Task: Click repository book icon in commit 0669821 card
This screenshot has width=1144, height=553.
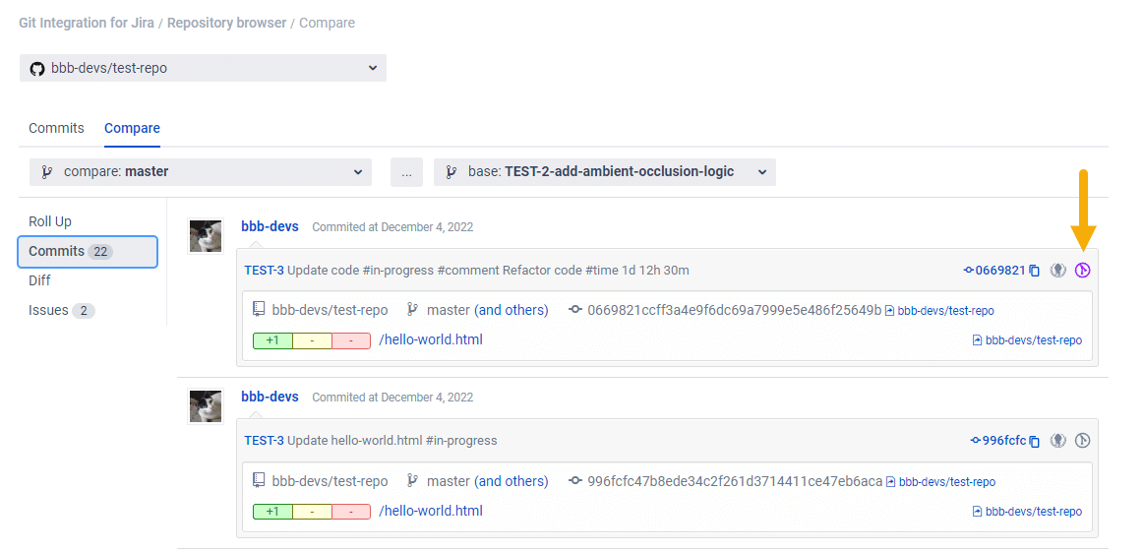Action: pos(259,310)
